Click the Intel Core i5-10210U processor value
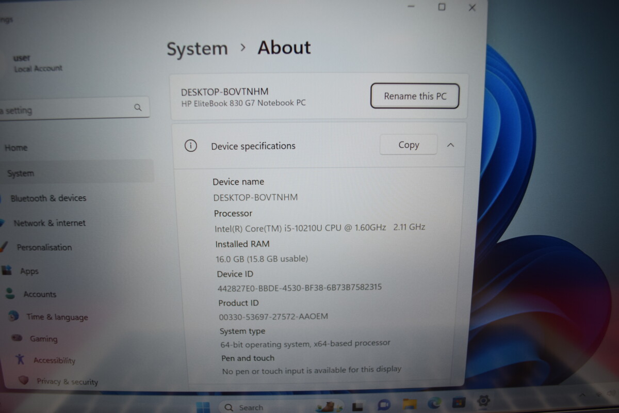619x413 pixels. (x=320, y=228)
